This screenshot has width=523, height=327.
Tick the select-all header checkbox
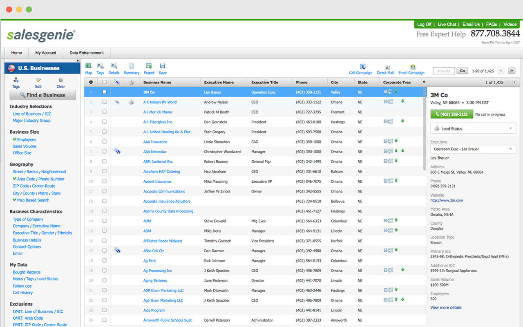104,82
